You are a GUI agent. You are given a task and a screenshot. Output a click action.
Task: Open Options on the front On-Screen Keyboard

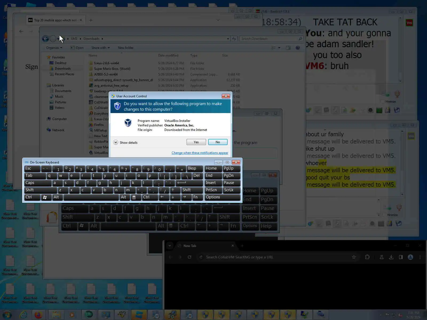222,197
